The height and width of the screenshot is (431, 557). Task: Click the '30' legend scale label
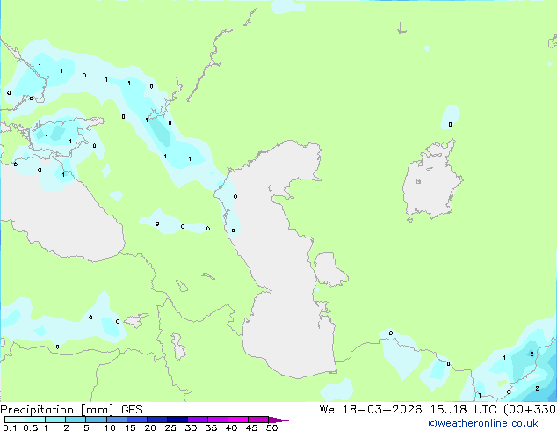tap(191, 427)
